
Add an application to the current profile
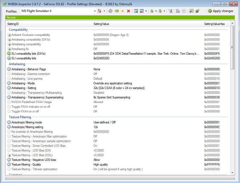click(x=136, y=11)
